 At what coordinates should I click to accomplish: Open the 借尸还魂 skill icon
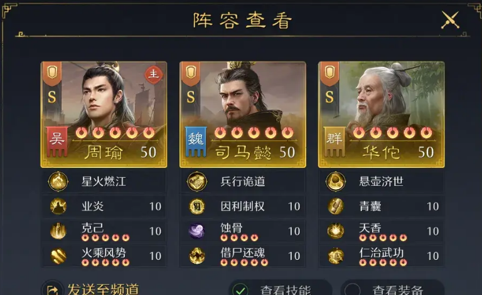click(x=197, y=256)
